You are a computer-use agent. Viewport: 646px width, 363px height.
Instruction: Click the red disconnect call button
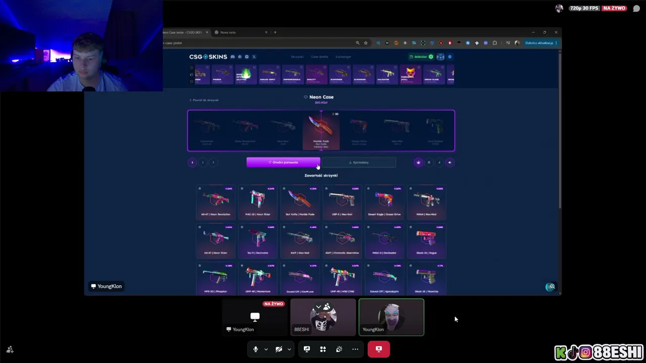(x=379, y=349)
